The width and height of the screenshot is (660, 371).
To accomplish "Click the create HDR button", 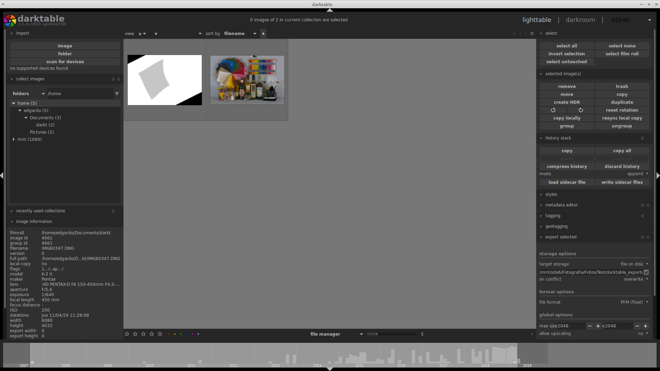I will pos(566,102).
